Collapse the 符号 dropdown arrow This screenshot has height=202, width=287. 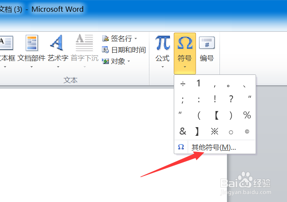(x=185, y=67)
